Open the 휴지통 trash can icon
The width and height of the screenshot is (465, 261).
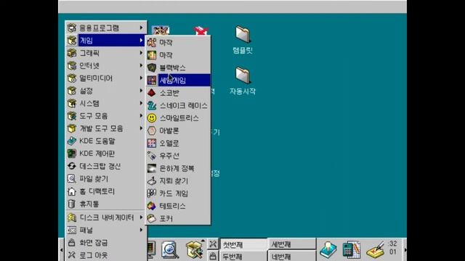coord(72,204)
